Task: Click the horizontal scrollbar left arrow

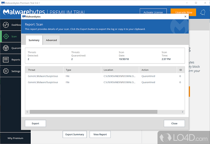Action: coord(27,112)
